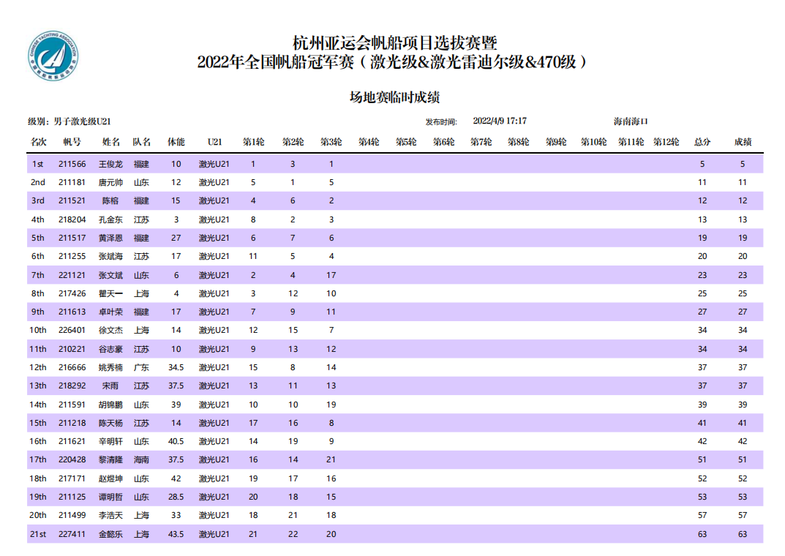Click the 第12轮 column header
The height and width of the screenshot is (556, 785).
(666, 142)
